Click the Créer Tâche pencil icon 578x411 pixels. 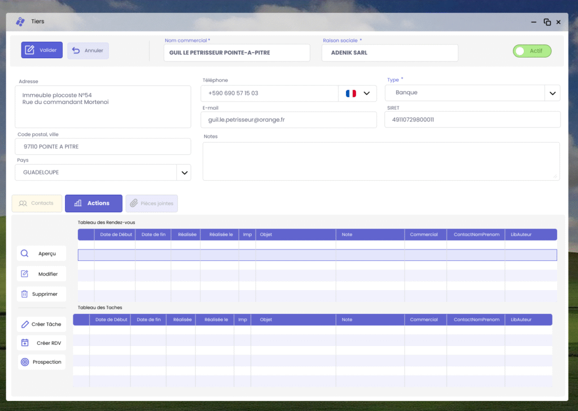(x=25, y=324)
